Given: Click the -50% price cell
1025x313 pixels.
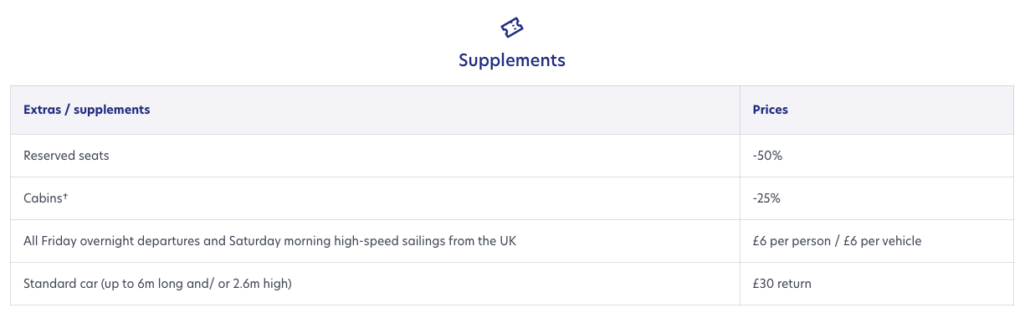Looking at the screenshot, I should click(767, 156).
